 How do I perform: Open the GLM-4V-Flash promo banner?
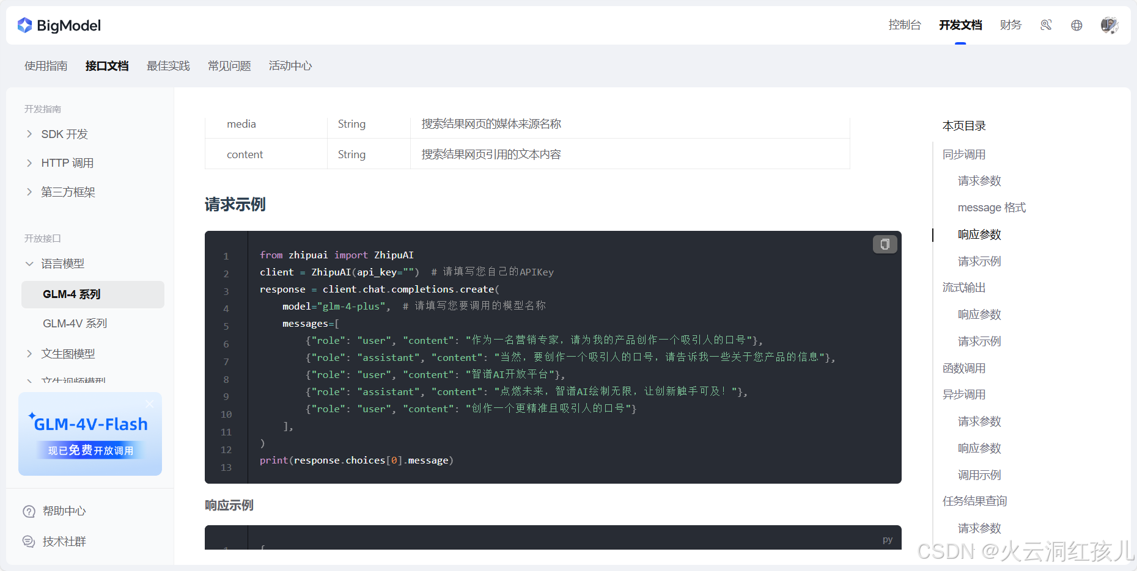tap(90, 434)
